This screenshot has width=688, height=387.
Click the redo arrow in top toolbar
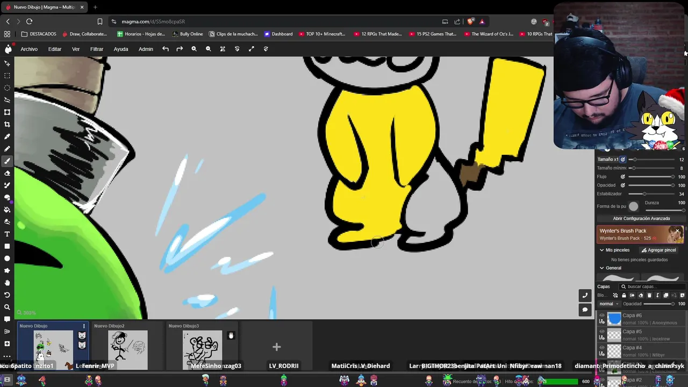180,49
